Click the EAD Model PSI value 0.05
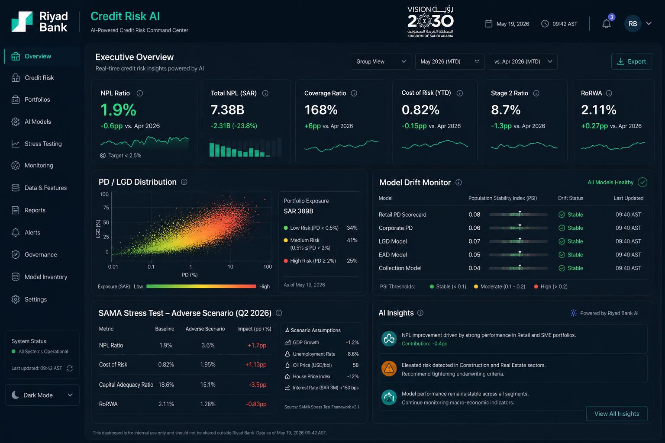The image size is (665, 443). [x=474, y=255]
